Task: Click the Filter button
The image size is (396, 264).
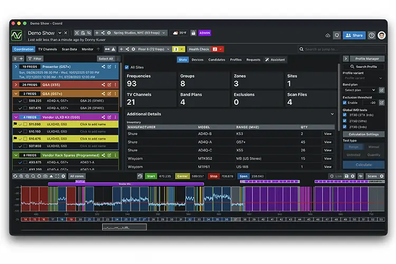Action: (x=35, y=59)
